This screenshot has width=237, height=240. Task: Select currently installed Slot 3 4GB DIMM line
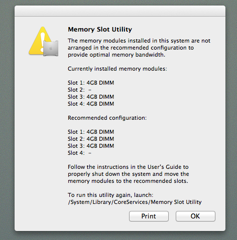tap(91, 97)
